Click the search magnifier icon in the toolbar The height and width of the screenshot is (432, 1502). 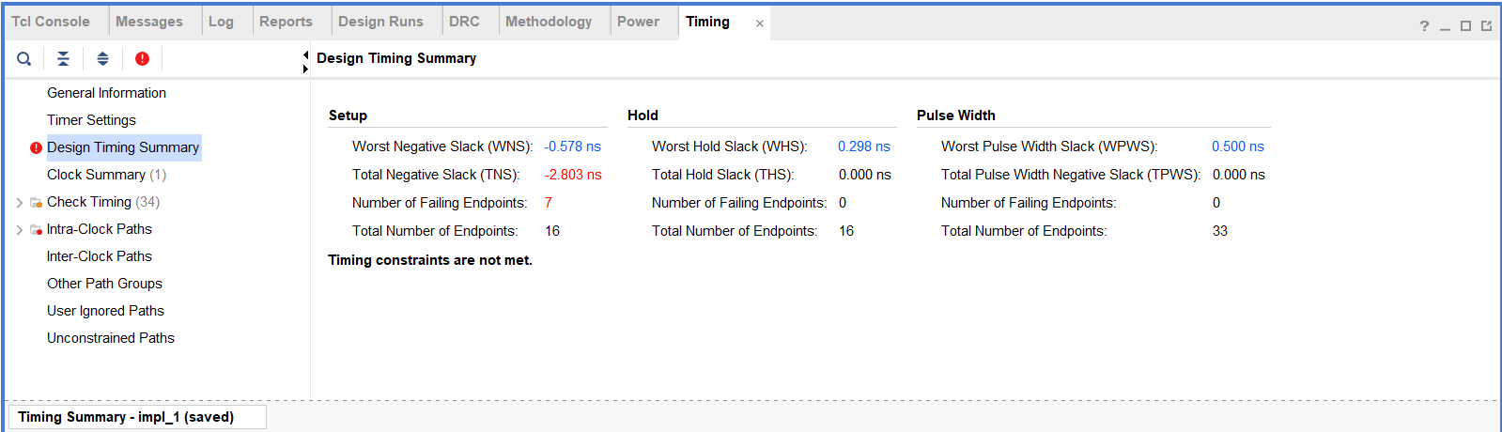click(x=24, y=58)
